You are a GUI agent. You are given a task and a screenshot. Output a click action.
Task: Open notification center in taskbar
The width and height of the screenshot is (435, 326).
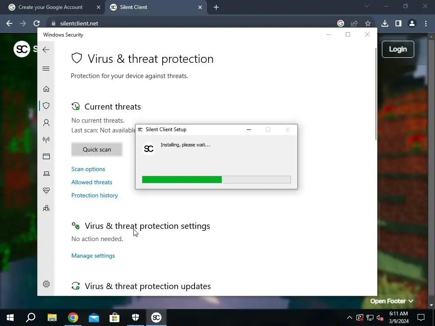tap(421, 318)
